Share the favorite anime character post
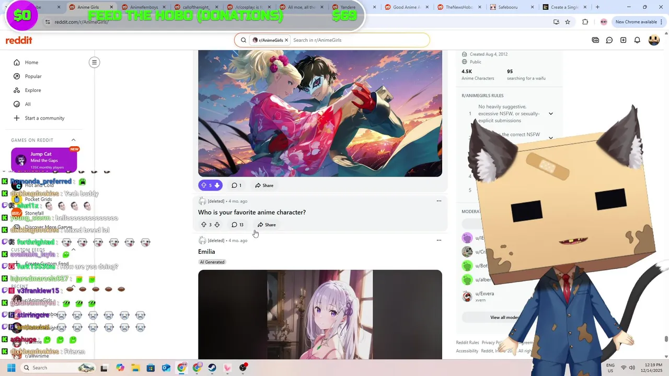 coord(267,225)
